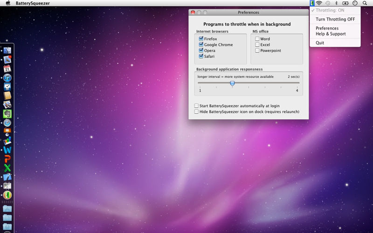Viewport: 373px width, 233px height.
Task: Launch iCal calendar from the dock
Action: click(7, 69)
